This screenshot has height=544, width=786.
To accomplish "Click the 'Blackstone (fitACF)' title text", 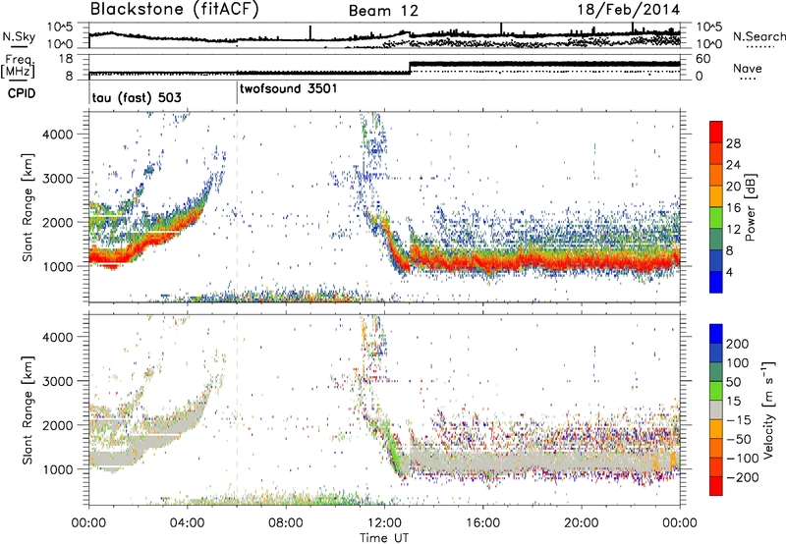I will [x=175, y=9].
